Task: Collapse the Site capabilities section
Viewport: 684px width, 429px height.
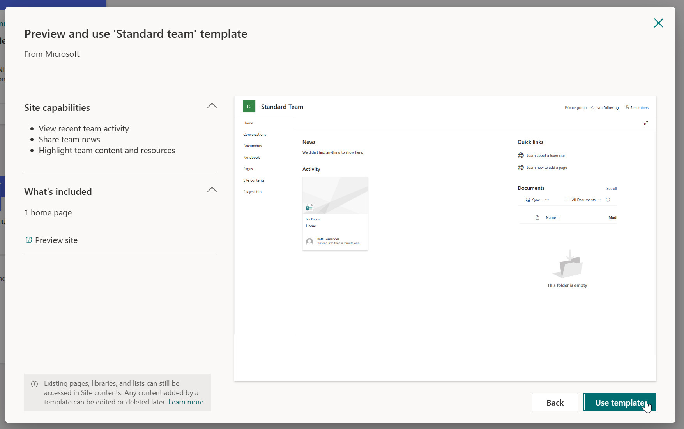Action: tap(212, 106)
